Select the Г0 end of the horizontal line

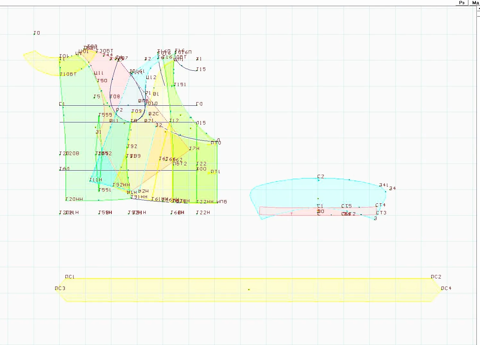coord(199,104)
